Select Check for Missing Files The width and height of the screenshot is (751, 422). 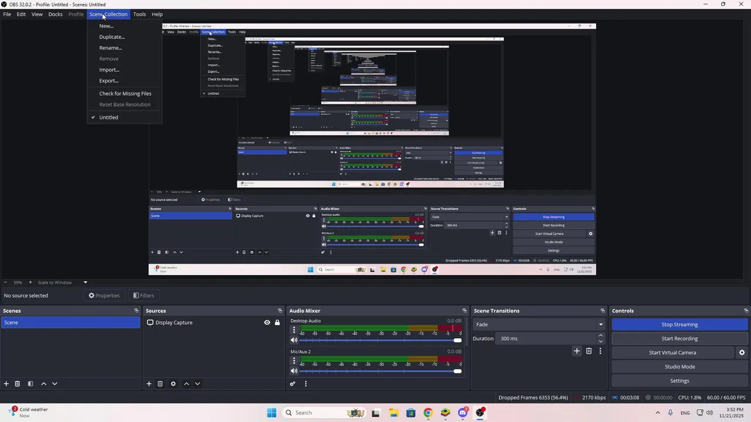click(125, 94)
